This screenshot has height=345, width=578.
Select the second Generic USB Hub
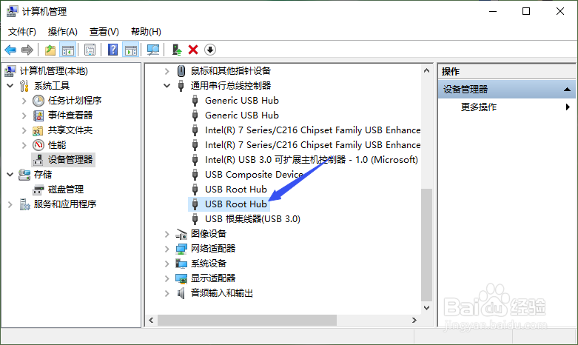(242, 115)
